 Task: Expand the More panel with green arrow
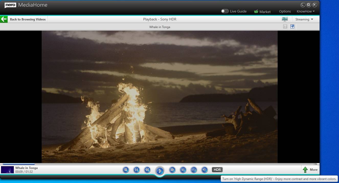pos(310,170)
